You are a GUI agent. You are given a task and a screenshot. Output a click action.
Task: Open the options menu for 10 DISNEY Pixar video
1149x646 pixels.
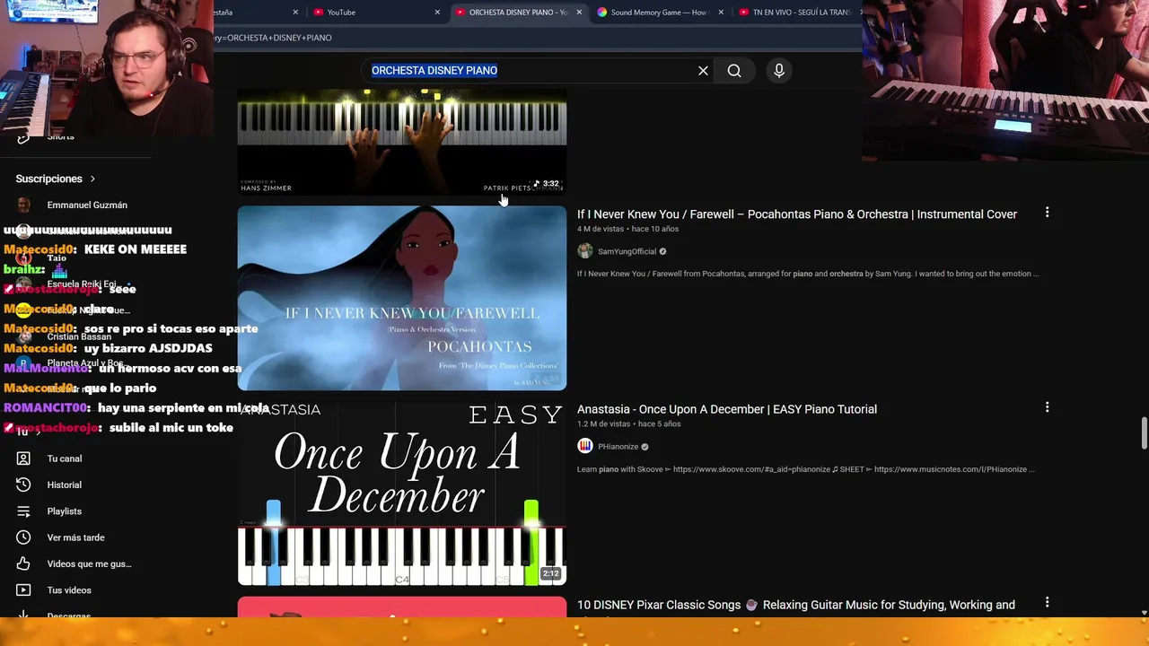(1047, 603)
